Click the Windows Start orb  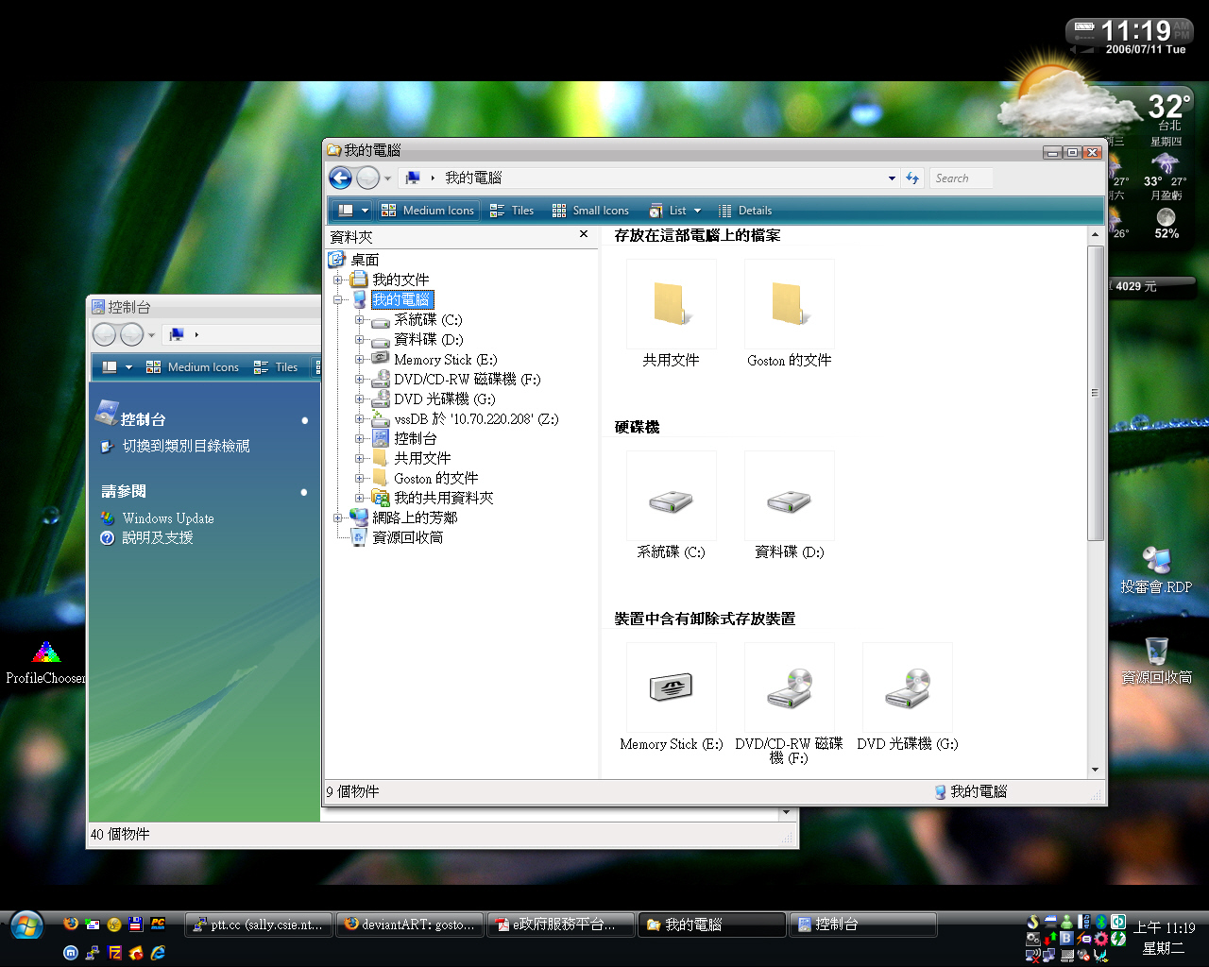pyautogui.click(x=26, y=926)
